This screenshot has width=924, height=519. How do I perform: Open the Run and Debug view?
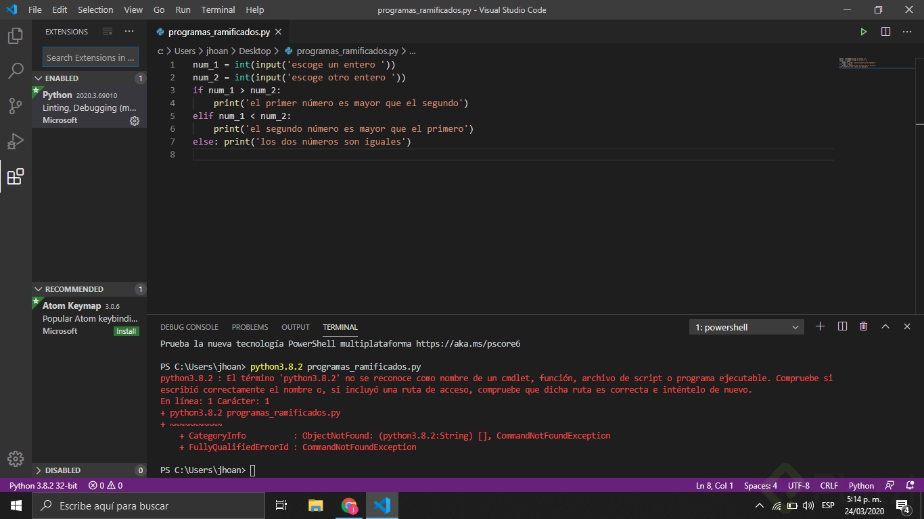click(x=15, y=141)
